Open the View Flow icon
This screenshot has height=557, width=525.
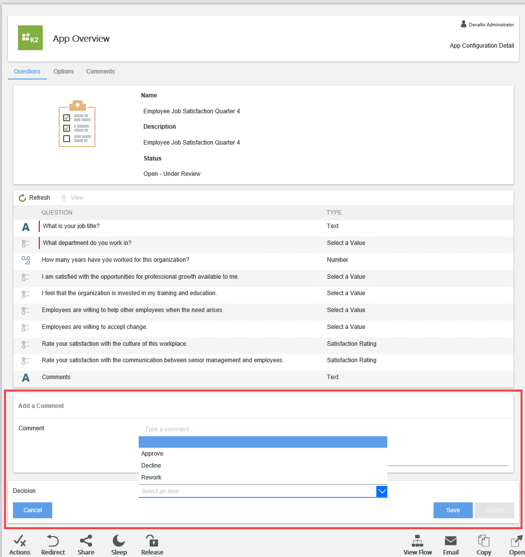tap(418, 541)
